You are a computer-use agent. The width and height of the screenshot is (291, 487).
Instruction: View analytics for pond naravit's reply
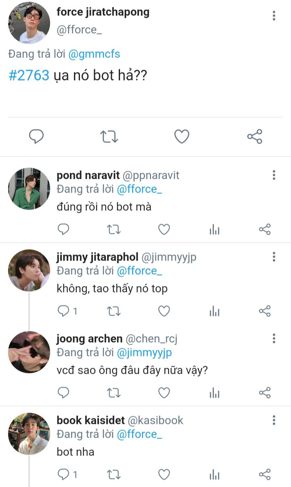click(215, 230)
